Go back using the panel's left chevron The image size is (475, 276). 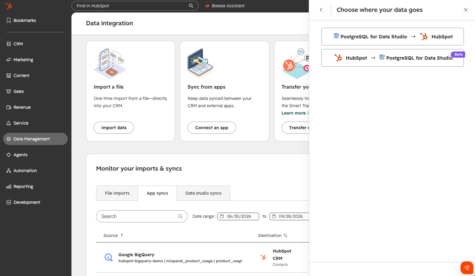(x=321, y=10)
